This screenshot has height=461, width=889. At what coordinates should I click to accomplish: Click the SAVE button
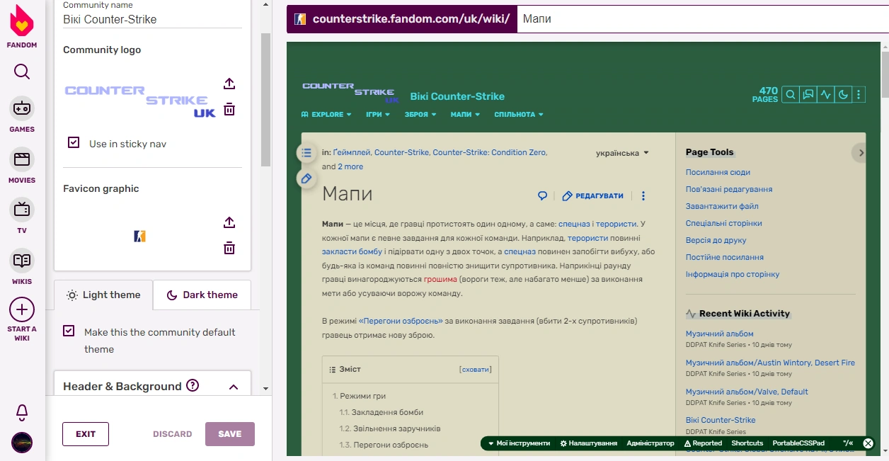point(230,434)
